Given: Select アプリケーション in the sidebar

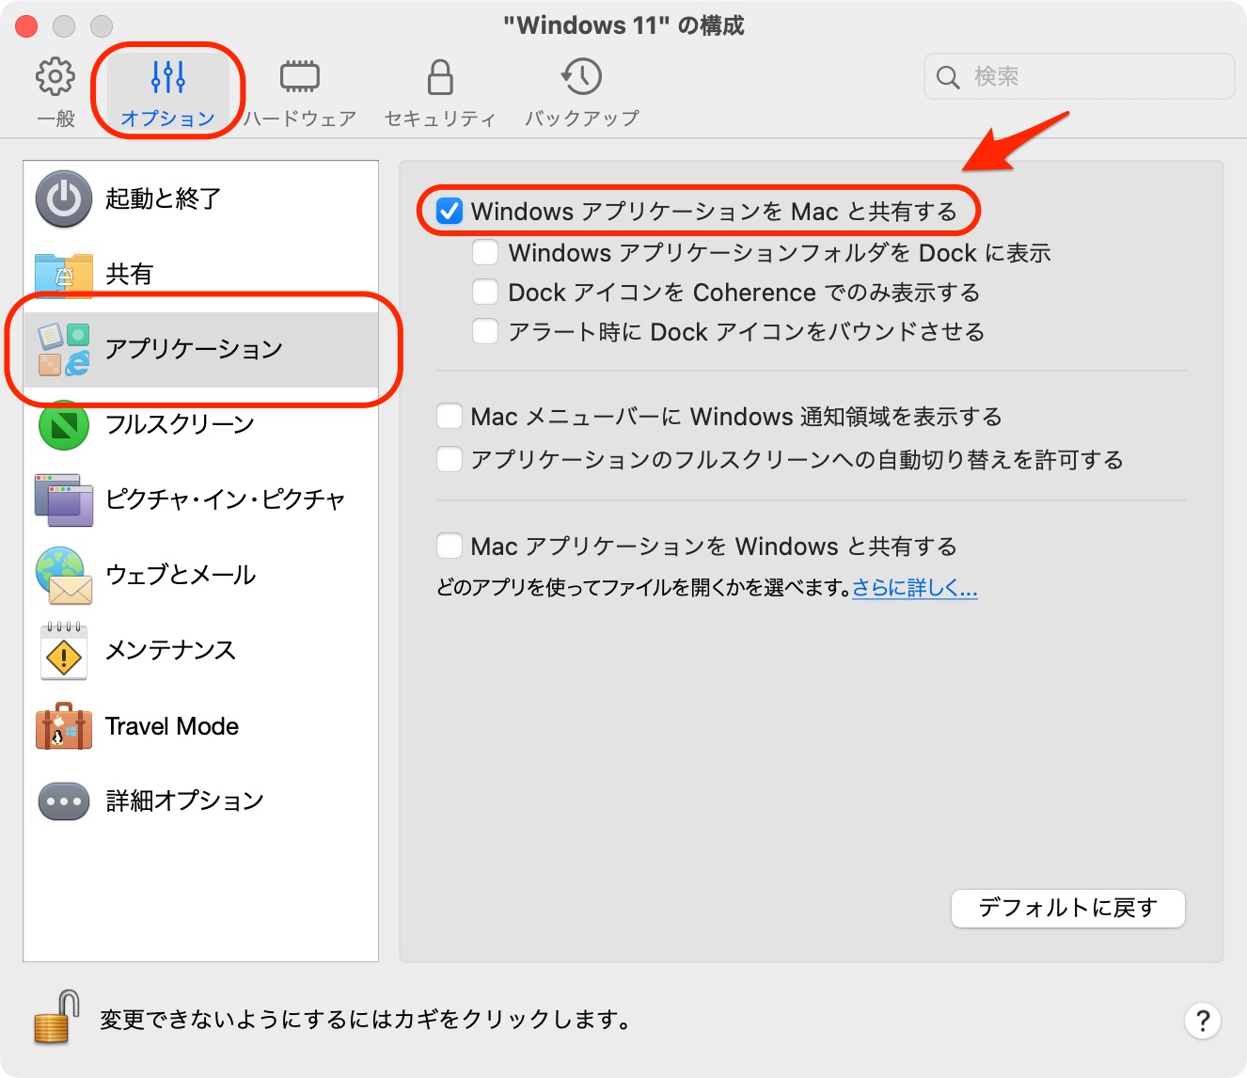Looking at the screenshot, I should (201, 349).
